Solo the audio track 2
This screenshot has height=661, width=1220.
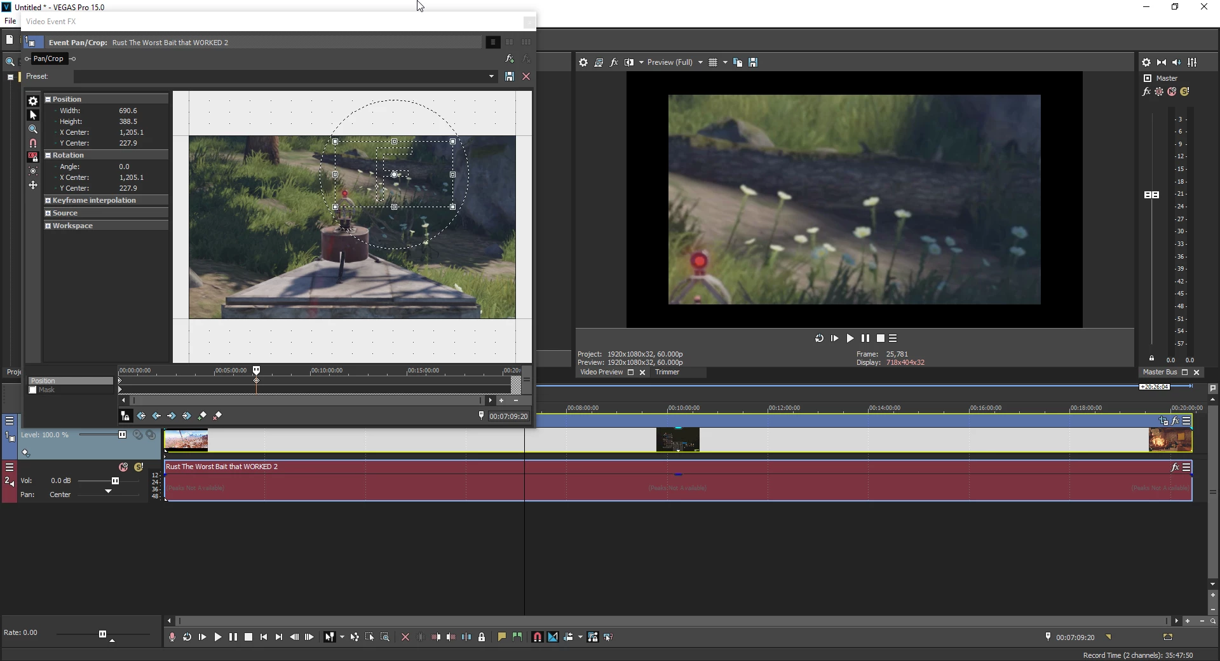[x=139, y=467]
